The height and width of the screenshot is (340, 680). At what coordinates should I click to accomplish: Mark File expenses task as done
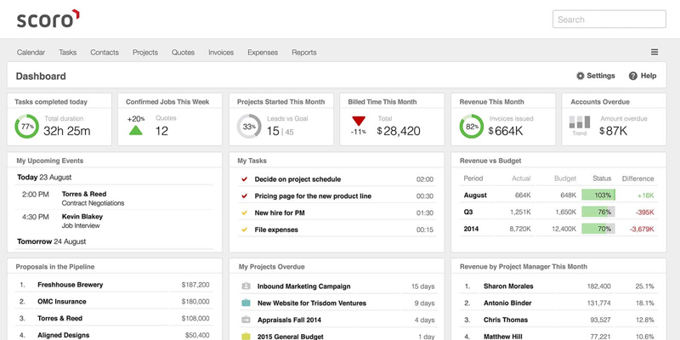(245, 229)
